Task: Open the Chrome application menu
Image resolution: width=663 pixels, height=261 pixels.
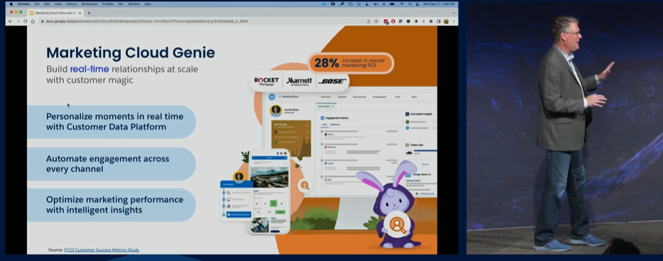Action: pyautogui.click(x=23, y=4)
